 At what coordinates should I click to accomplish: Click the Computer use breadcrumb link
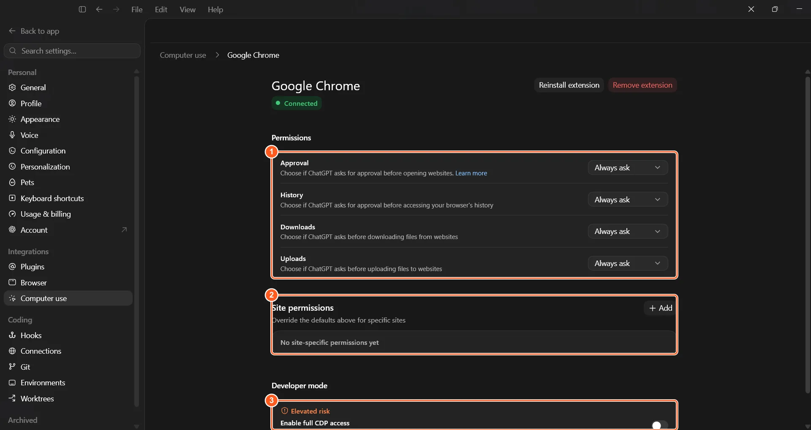183,55
